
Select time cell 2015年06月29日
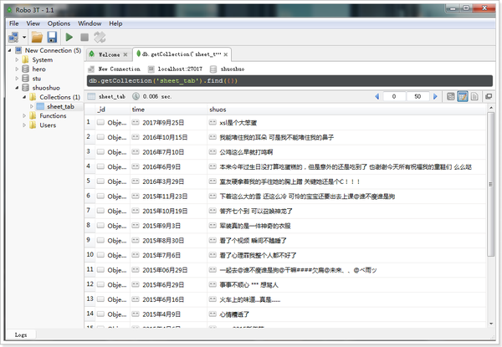tap(168, 270)
